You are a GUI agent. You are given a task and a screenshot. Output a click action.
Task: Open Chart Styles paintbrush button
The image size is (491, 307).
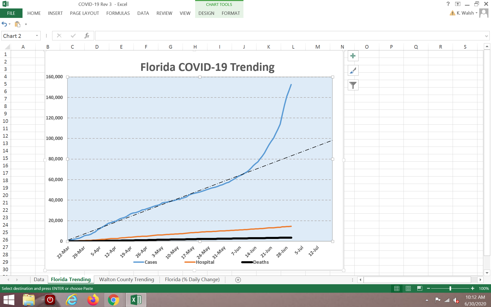[x=353, y=70]
